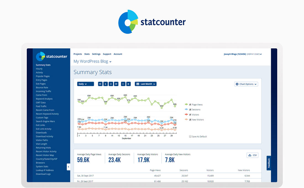Click the New Visitors column header

(244, 170)
